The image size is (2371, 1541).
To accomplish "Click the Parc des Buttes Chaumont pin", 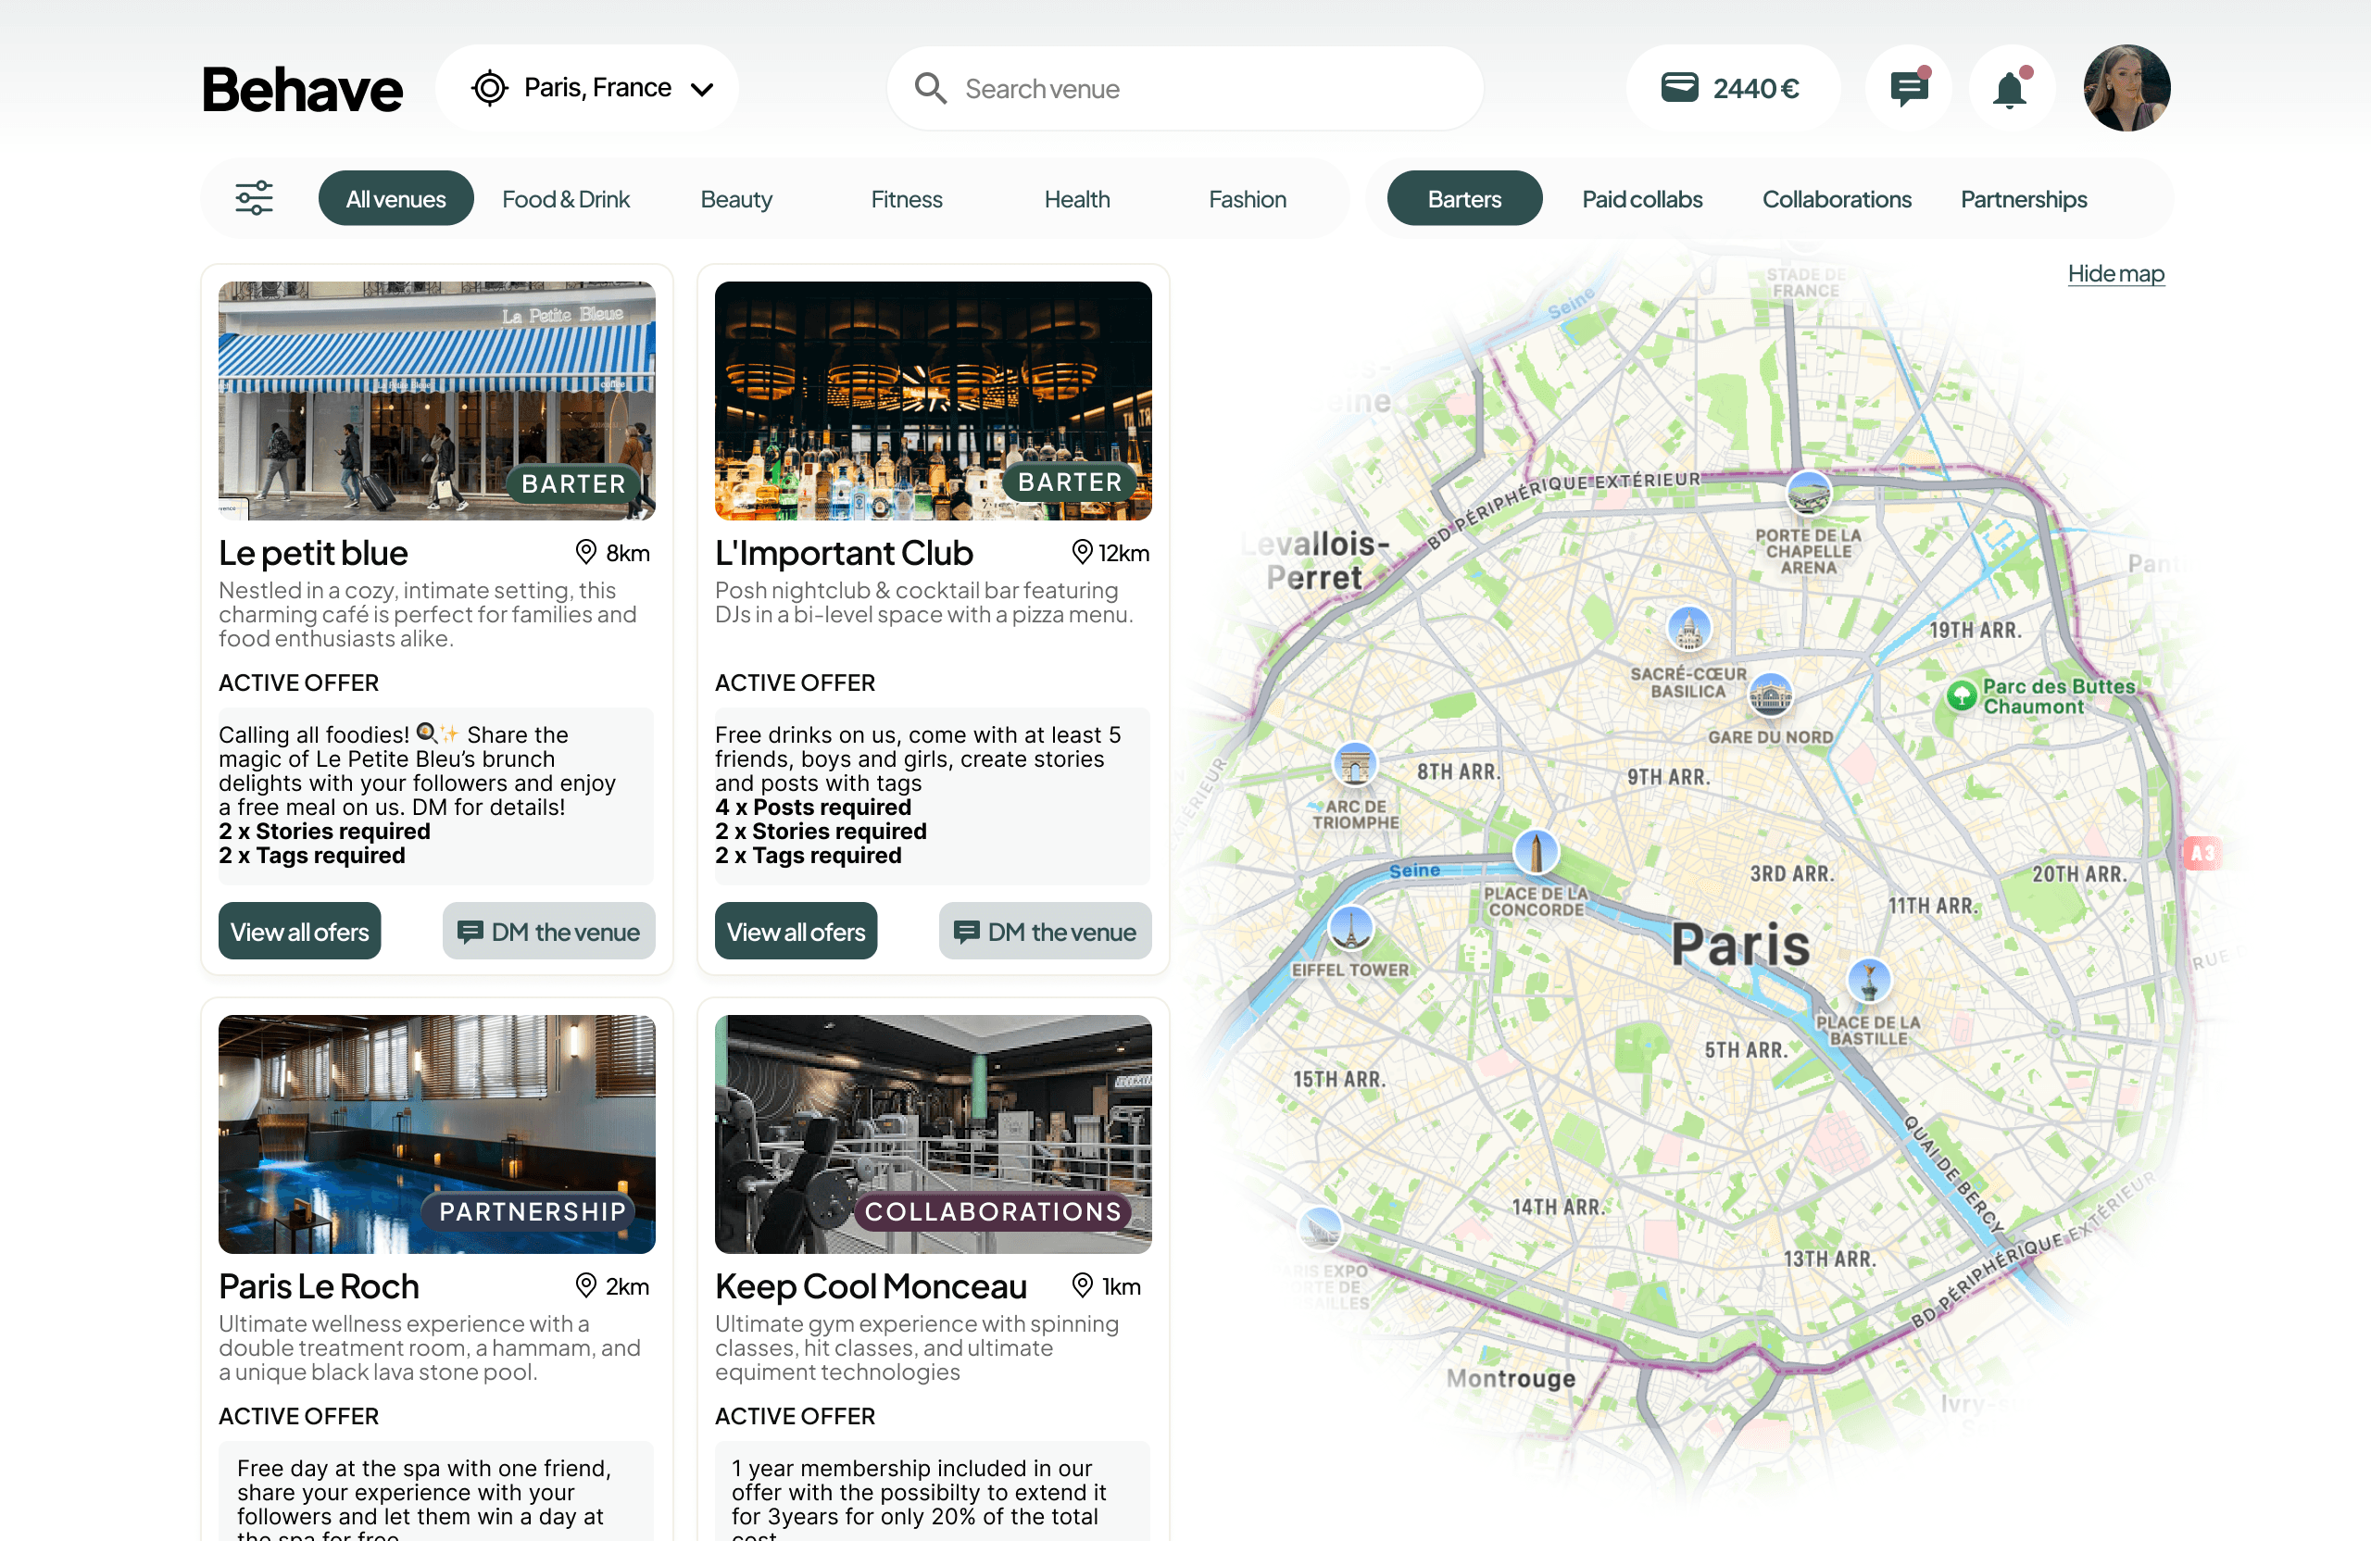I will click(1961, 695).
